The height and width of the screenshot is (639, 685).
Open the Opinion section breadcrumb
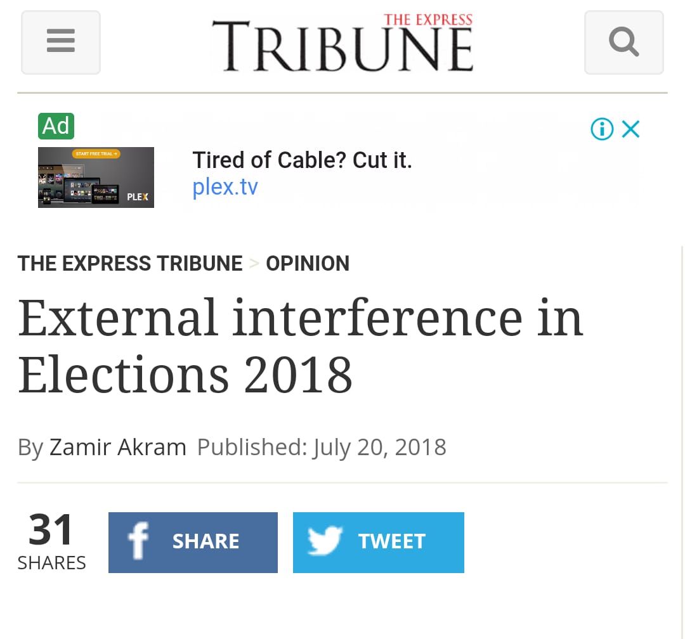[308, 263]
